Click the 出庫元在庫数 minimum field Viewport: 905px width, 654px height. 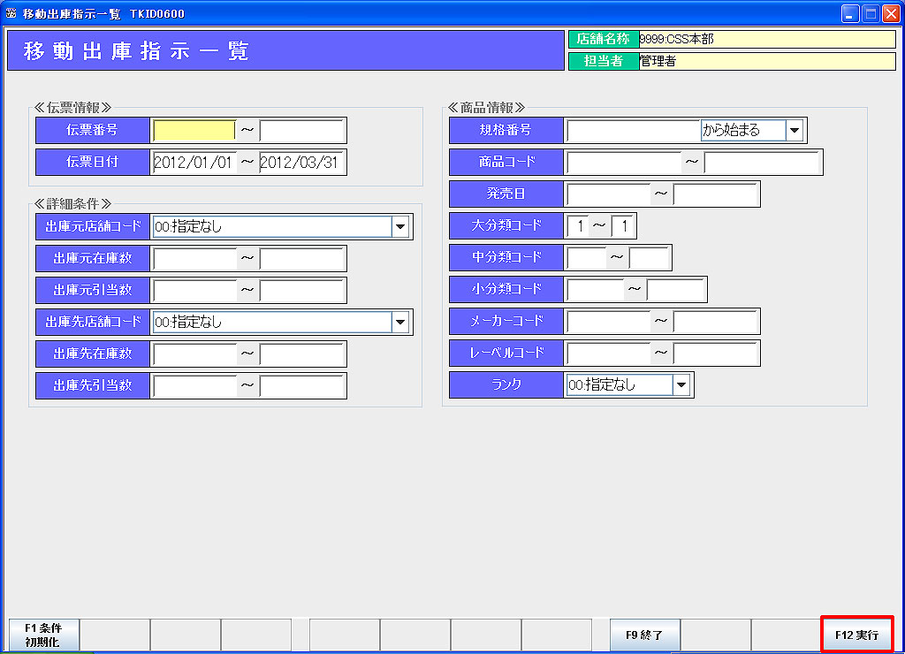pos(194,259)
